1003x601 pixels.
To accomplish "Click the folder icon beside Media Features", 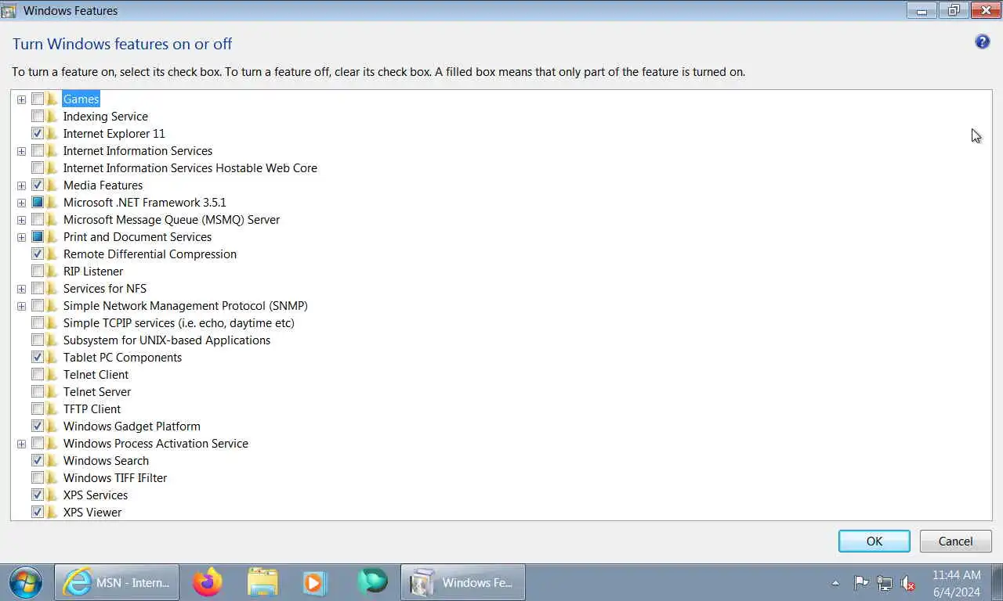I will pyautogui.click(x=53, y=185).
